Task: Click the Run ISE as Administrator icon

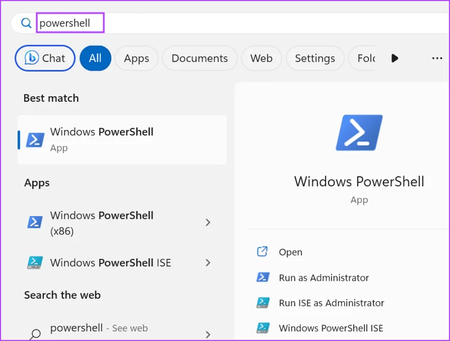Action: (x=263, y=303)
